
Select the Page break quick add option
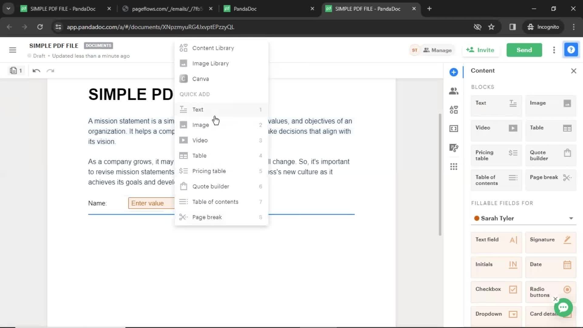pyautogui.click(x=206, y=217)
